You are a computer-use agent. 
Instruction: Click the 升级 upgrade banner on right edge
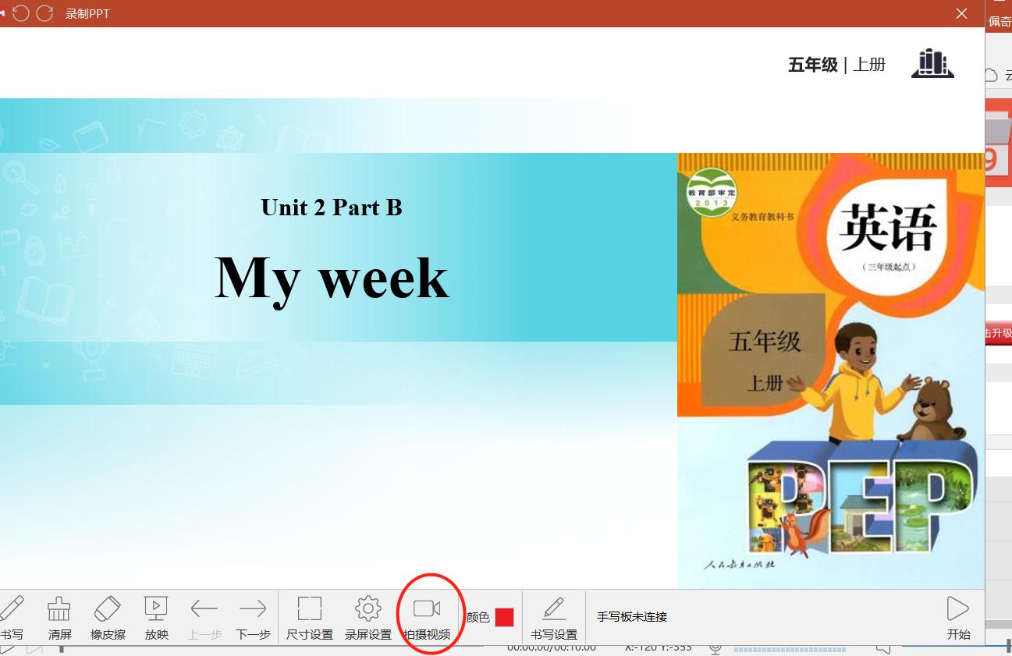pos(1000,332)
